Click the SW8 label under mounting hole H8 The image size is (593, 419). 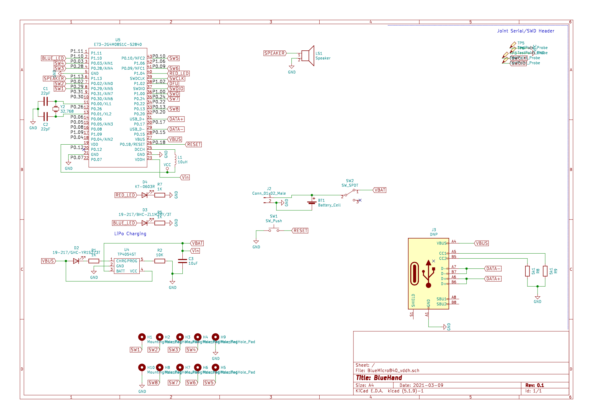154,383
